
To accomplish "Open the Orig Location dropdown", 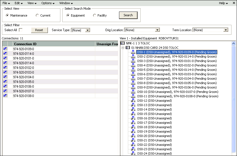I will [x=157, y=30].
